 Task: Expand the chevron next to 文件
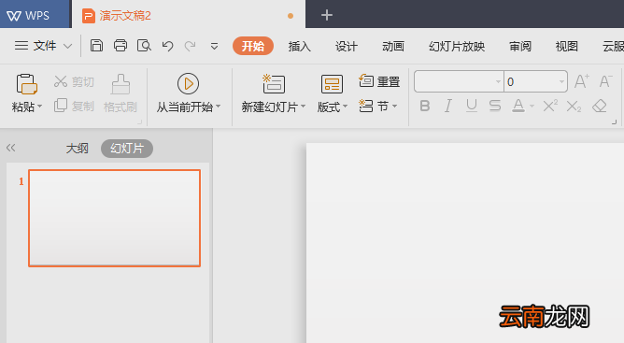68,46
